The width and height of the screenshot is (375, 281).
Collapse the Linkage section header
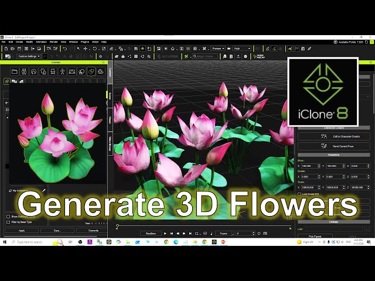(333, 222)
